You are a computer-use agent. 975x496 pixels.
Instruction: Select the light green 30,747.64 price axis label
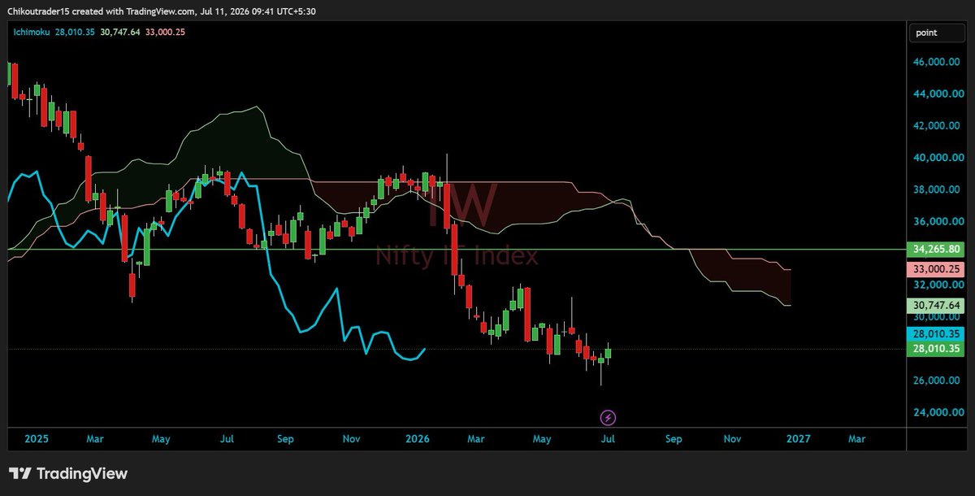point(937,306)
